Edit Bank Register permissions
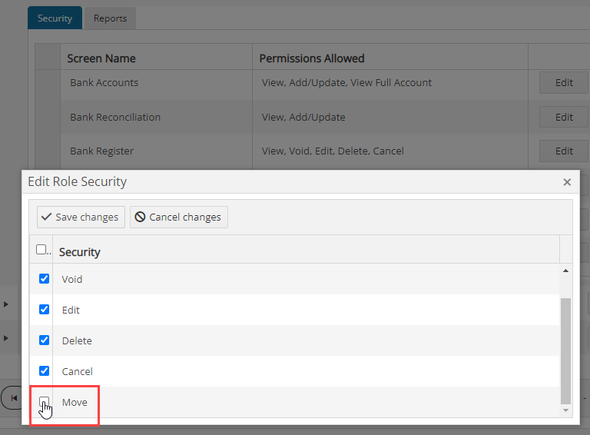Viewport: 590px width, 435px height. click(x=564, y=151)
